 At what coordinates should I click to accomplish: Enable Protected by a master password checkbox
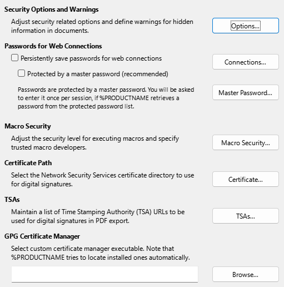(x=21, y=73)
